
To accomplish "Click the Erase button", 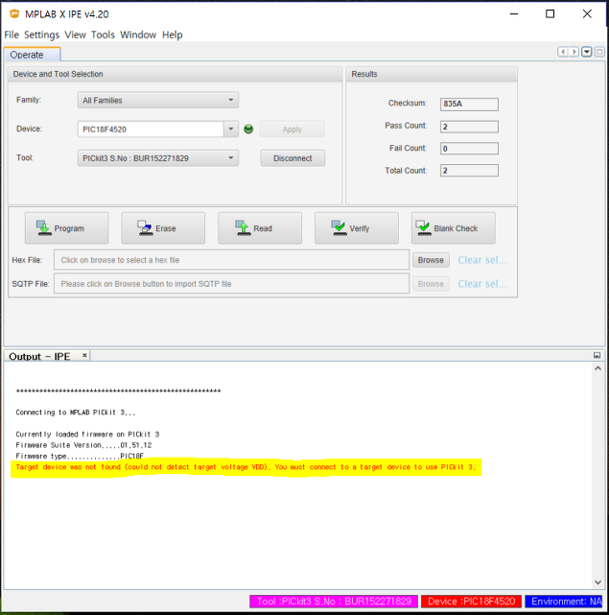I will [163, 228].
